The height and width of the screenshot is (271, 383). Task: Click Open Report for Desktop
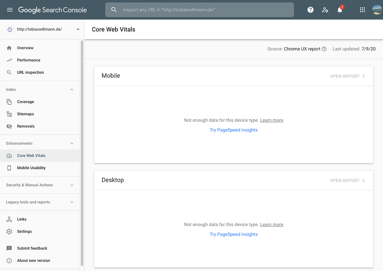click(347, 181)
